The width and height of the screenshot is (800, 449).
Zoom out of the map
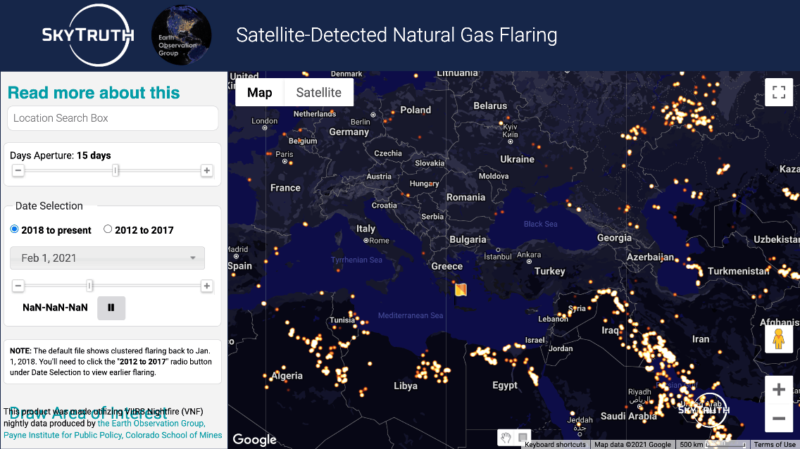(779, 419)
